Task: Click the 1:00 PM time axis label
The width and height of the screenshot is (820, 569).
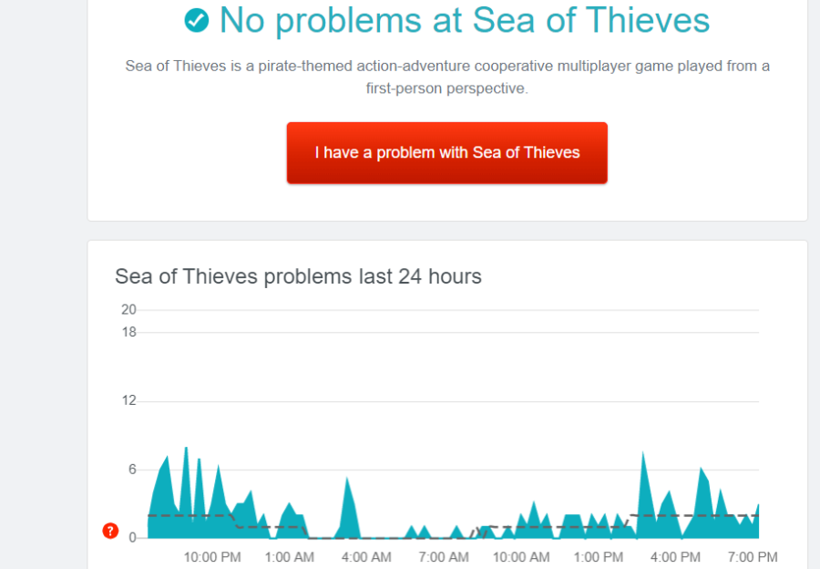Action: click(599, 557)
